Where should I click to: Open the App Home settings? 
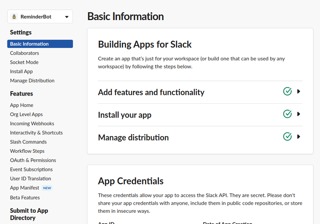coord(21,105)
